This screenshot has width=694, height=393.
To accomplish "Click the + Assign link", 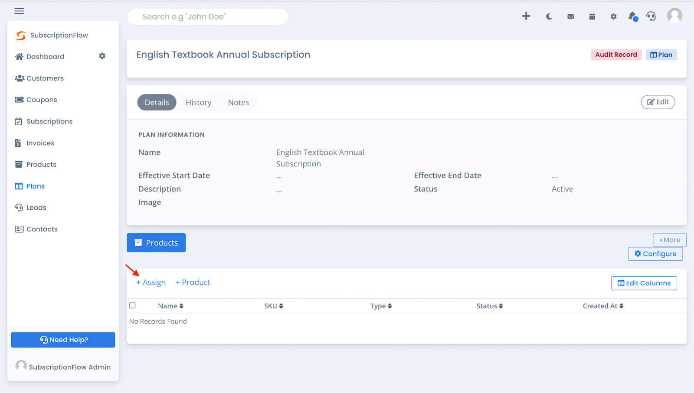I will pos(151,282).
